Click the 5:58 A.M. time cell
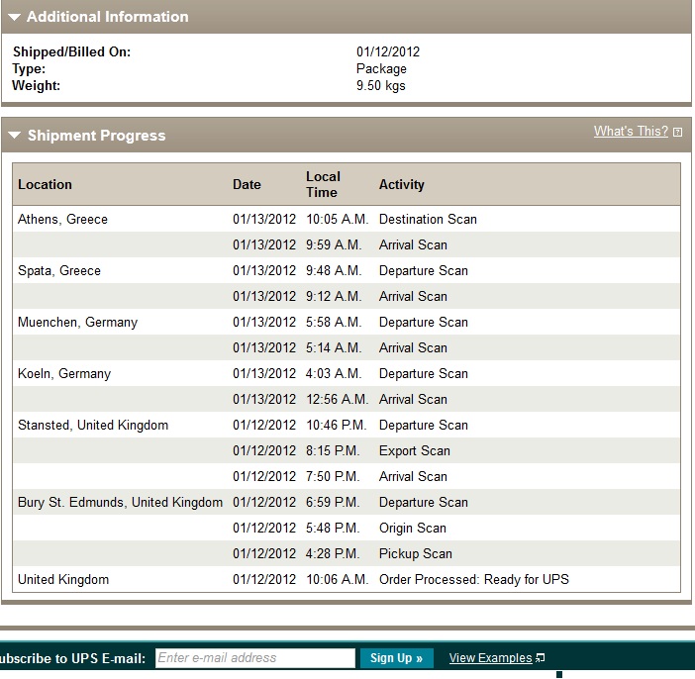 point(334,322)
